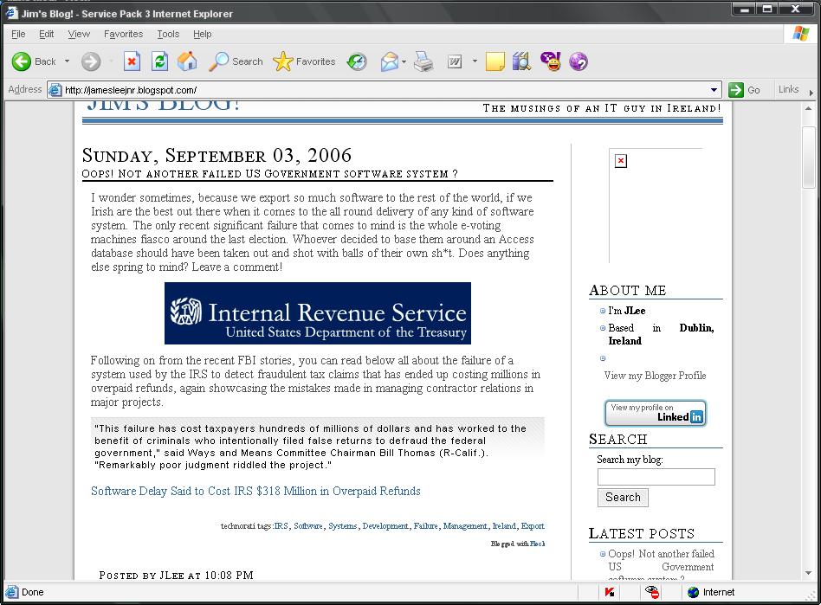Stop page loading with red X icon
Viewport: 821px width, 605px height.
(x=132, y=61)
